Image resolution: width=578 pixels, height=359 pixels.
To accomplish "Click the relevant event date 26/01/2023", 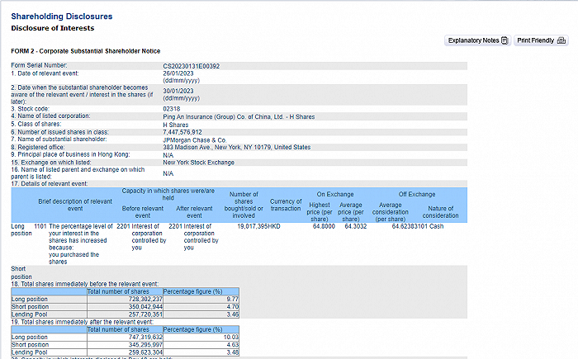I will 178,73.
